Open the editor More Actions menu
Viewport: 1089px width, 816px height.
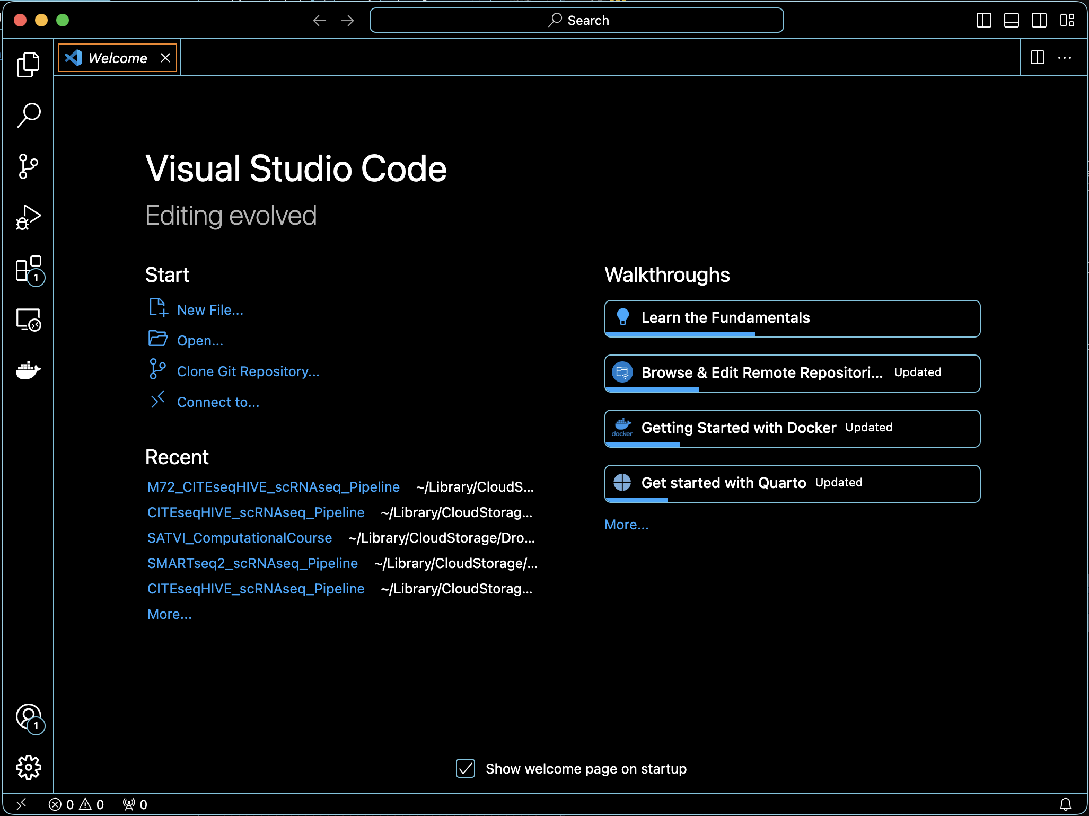coord(1065,57)
